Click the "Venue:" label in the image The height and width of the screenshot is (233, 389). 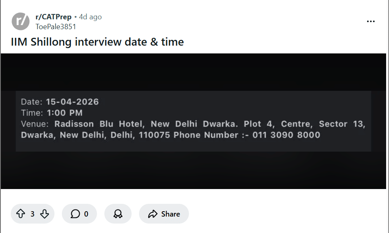point(35,124)
